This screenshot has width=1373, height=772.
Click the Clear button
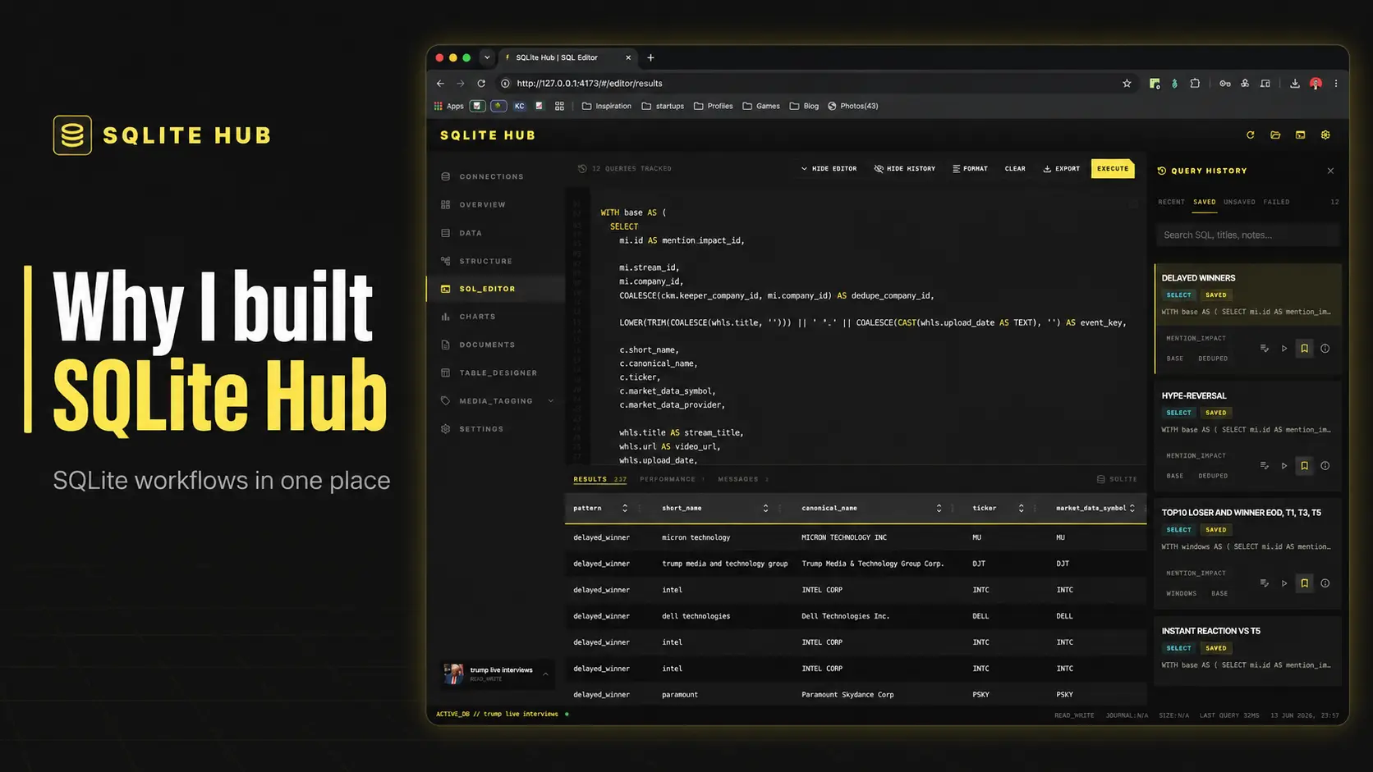coord(1015,169)
